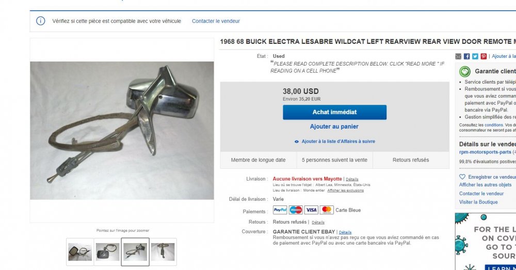This screenshot has width=516, height=270.
Task: Open Visiter la Boutique link
Action: tap(478, 202)
